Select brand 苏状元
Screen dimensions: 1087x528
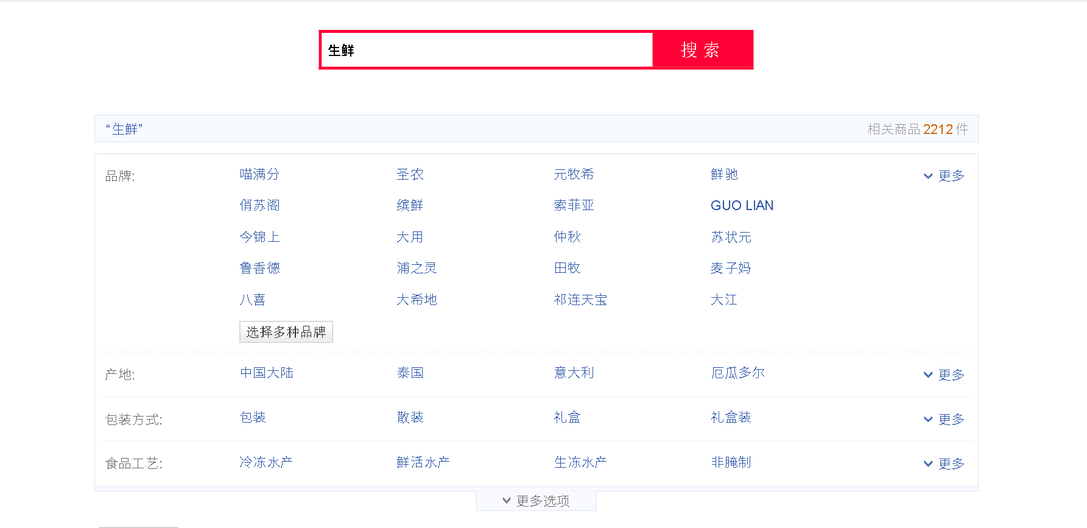(731, 237)
